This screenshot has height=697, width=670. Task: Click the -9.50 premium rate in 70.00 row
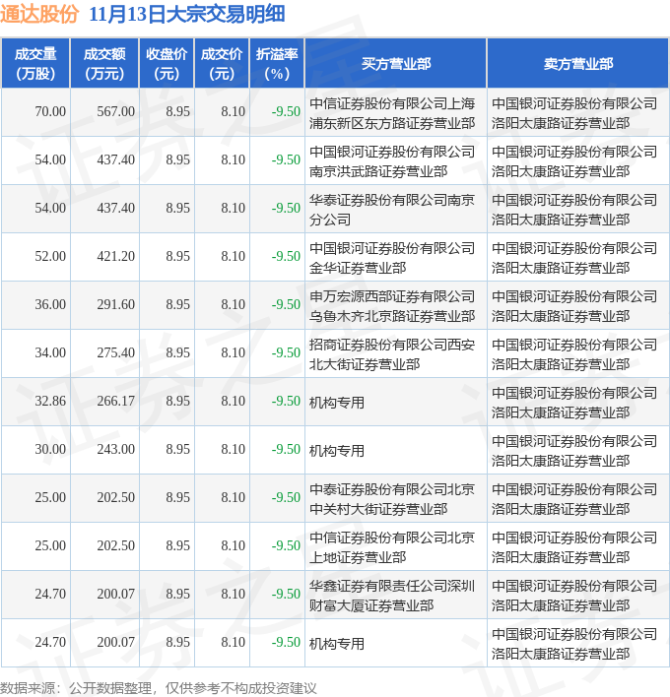point(286,111)
